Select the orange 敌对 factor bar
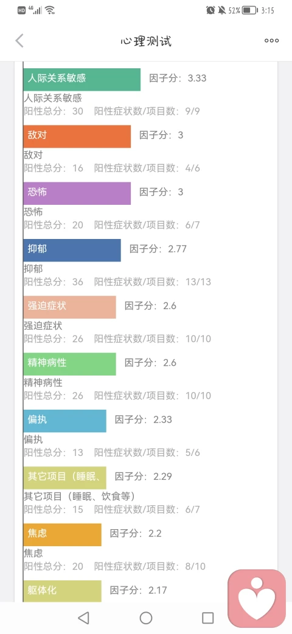The width and height of the screenshot is (292, 634). tap(77, 137)
